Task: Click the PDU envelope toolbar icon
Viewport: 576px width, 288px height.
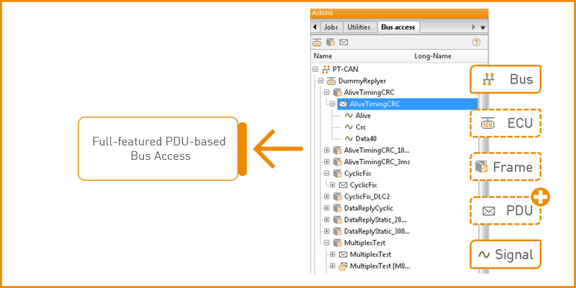Action: point(343,42)
